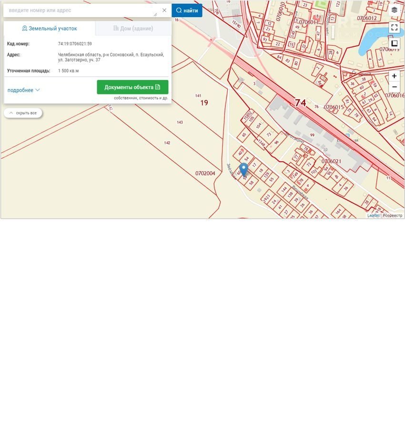Select land parcel 143 on map

pyautogui.click(x=180, y=123)
